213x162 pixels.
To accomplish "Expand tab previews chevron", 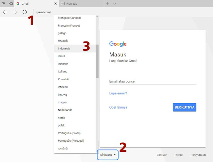I will (114, 4).
